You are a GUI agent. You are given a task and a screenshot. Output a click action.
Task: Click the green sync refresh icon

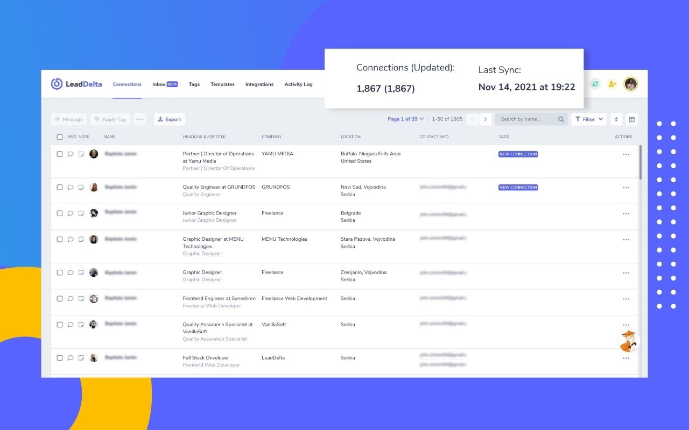coord(595,84)
